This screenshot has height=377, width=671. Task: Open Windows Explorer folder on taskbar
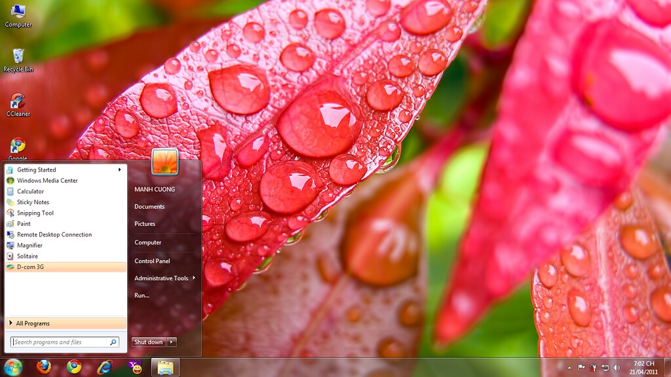point(165,367)
